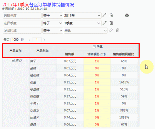Image resolution: width=155 pixels, height=129 pixels.
Task: Click the 0.11万元 sales value
Action: [x=70, y=82]
